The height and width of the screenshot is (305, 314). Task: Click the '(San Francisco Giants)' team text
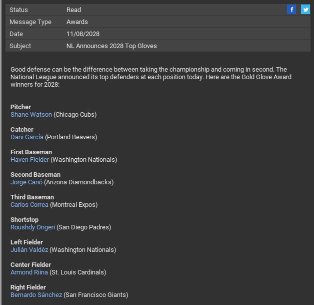point(96,295)
